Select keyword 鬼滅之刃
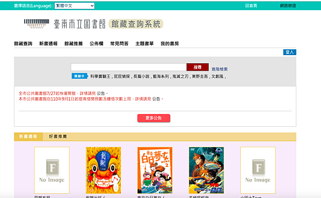321x198 pixels. (x=180, y=77)
